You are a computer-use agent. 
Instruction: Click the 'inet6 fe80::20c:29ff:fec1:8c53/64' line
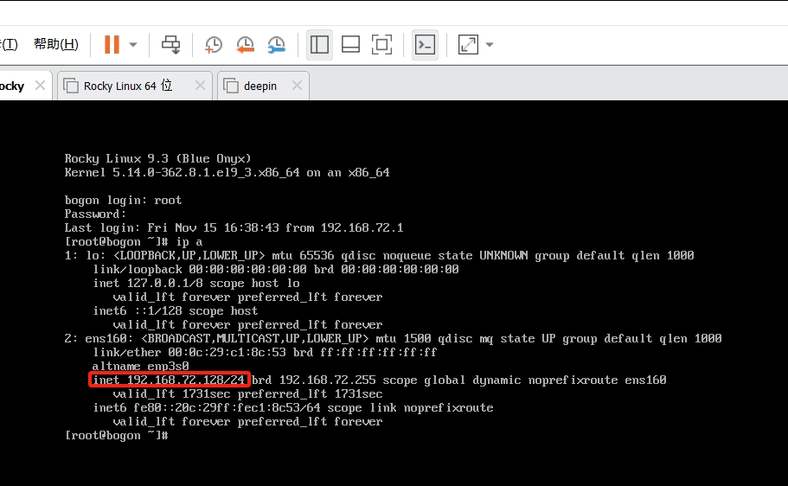click(x=293, y=407)
